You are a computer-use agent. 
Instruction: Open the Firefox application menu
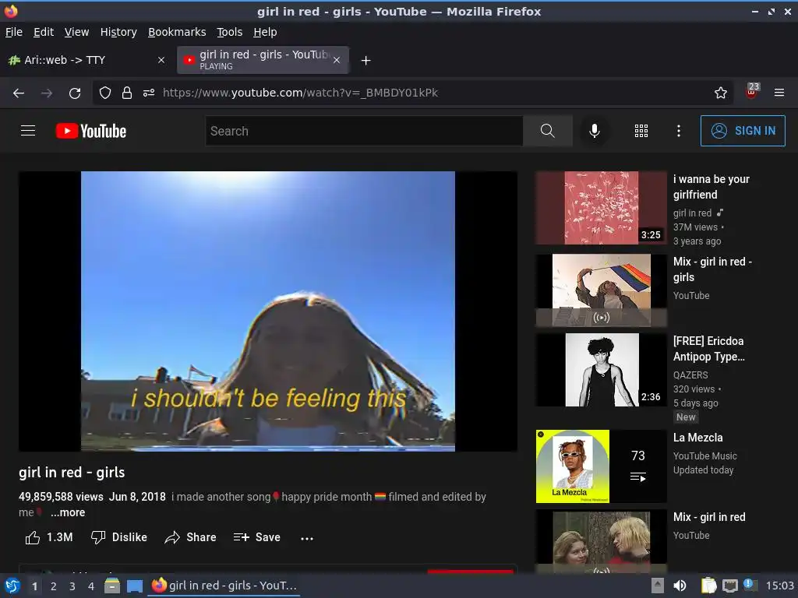[779, 93]
